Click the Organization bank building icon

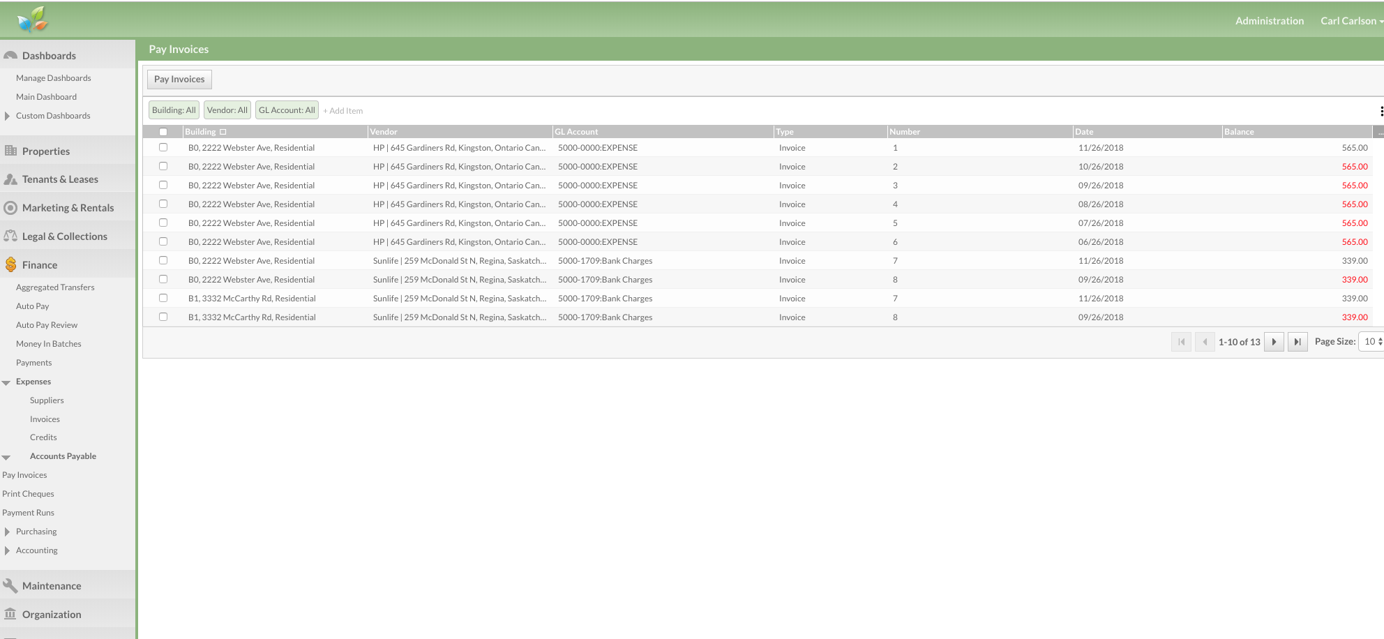click(x=10, y=615)
